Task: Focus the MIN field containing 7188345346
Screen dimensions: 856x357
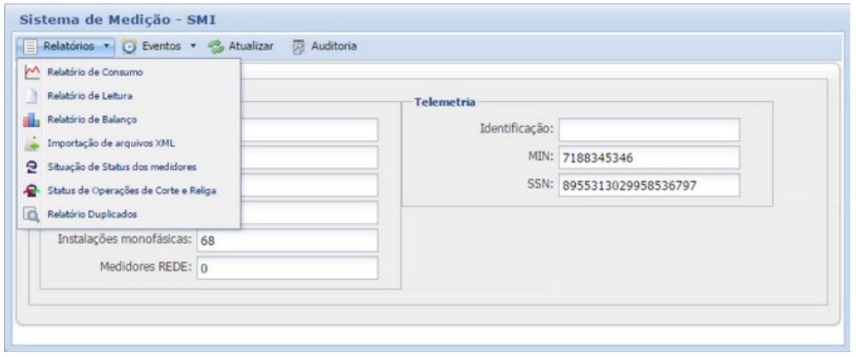Action: (648, 157)
